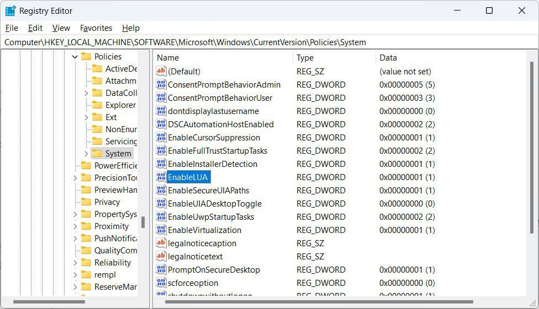
Task: Click the ConsentPromptBehaviorUser DWORD icon
Action: 161,97
